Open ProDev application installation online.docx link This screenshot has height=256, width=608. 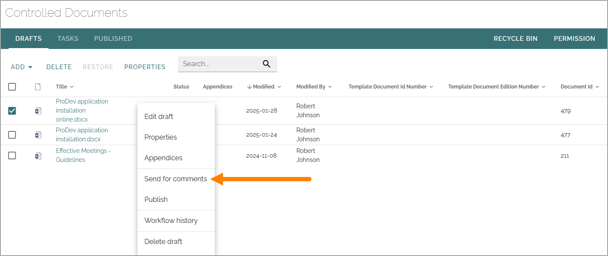tap(82, 110)
